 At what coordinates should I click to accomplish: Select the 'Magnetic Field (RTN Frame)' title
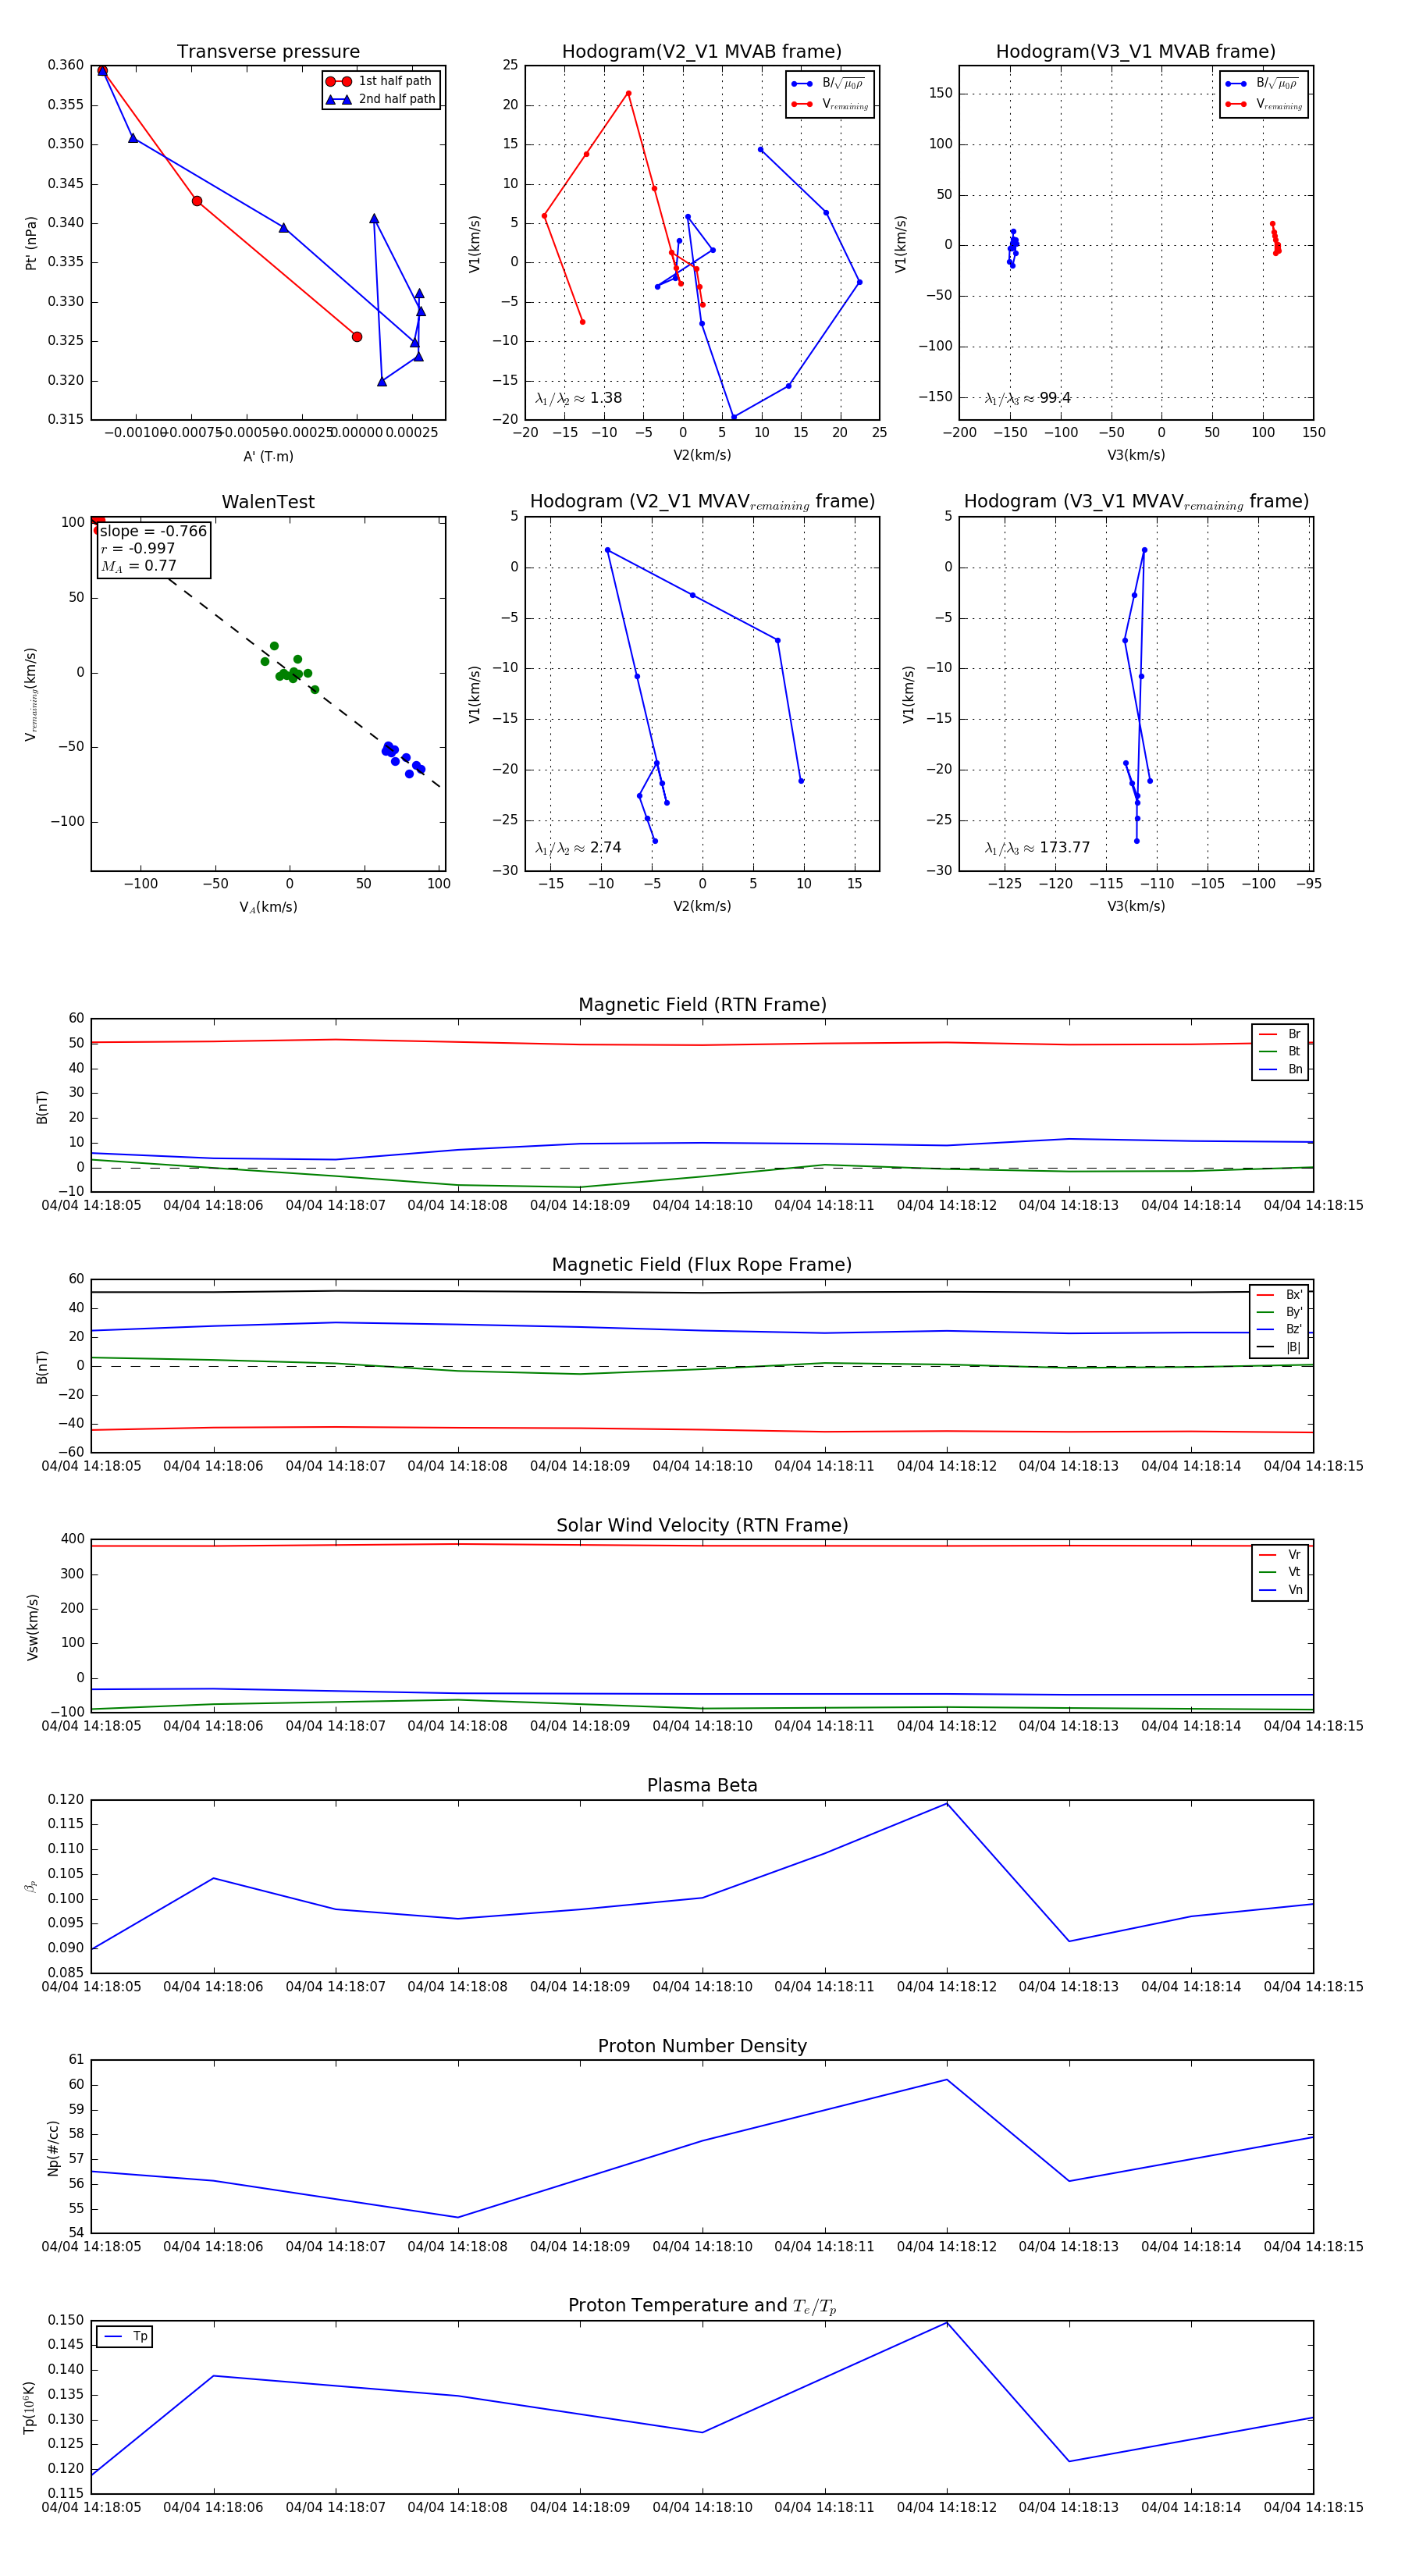[702, 1005]
